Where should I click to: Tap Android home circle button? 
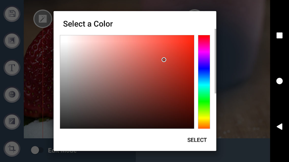tap(279, 81)
